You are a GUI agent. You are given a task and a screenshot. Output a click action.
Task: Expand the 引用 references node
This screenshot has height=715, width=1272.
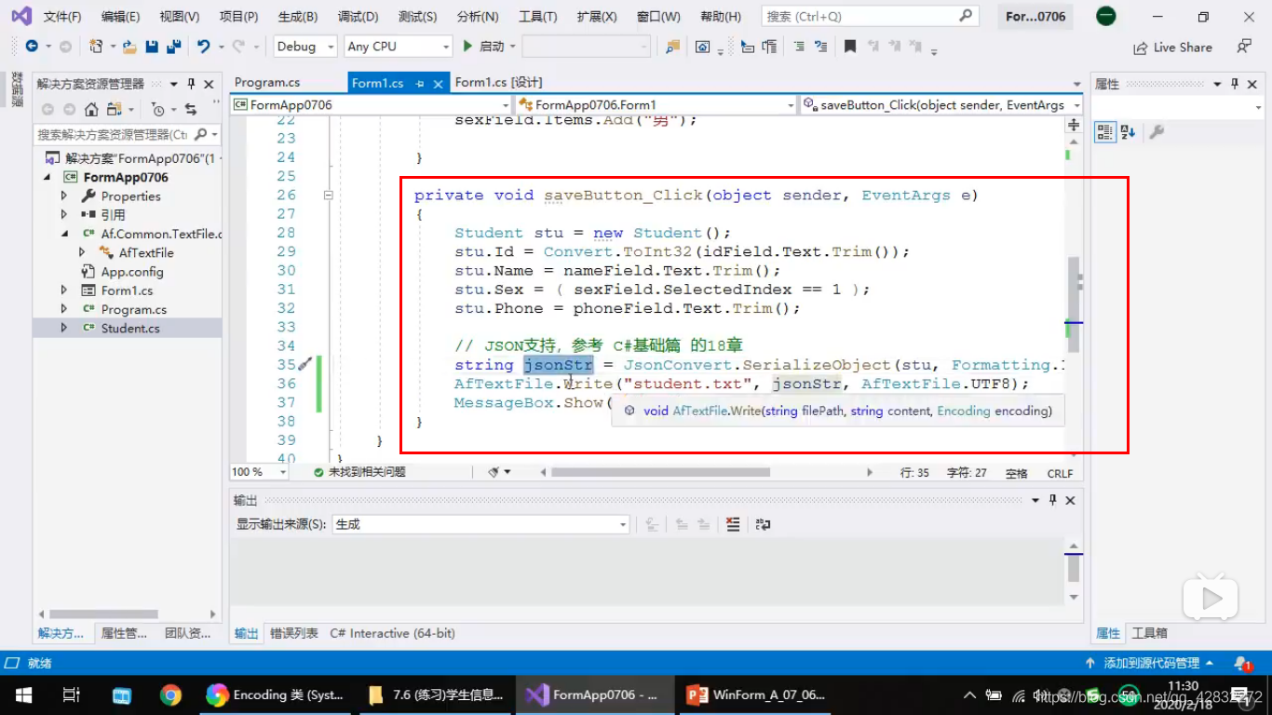click(64, 215)
